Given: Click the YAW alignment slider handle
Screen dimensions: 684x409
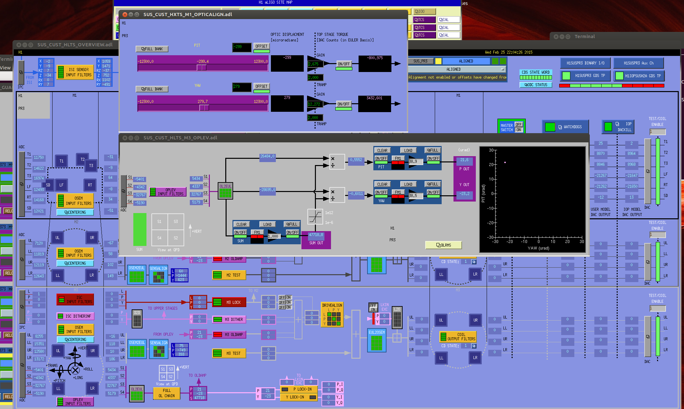Looking at the screenshot, I should tap(204, 108).
